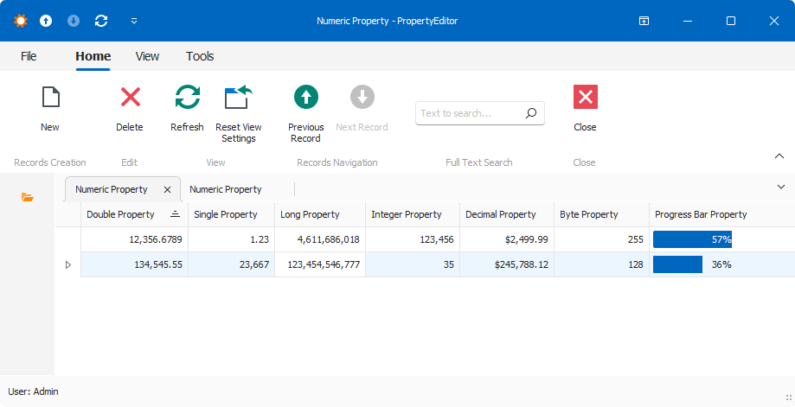Click Single Property cell 1.23

tap(231, 239)
